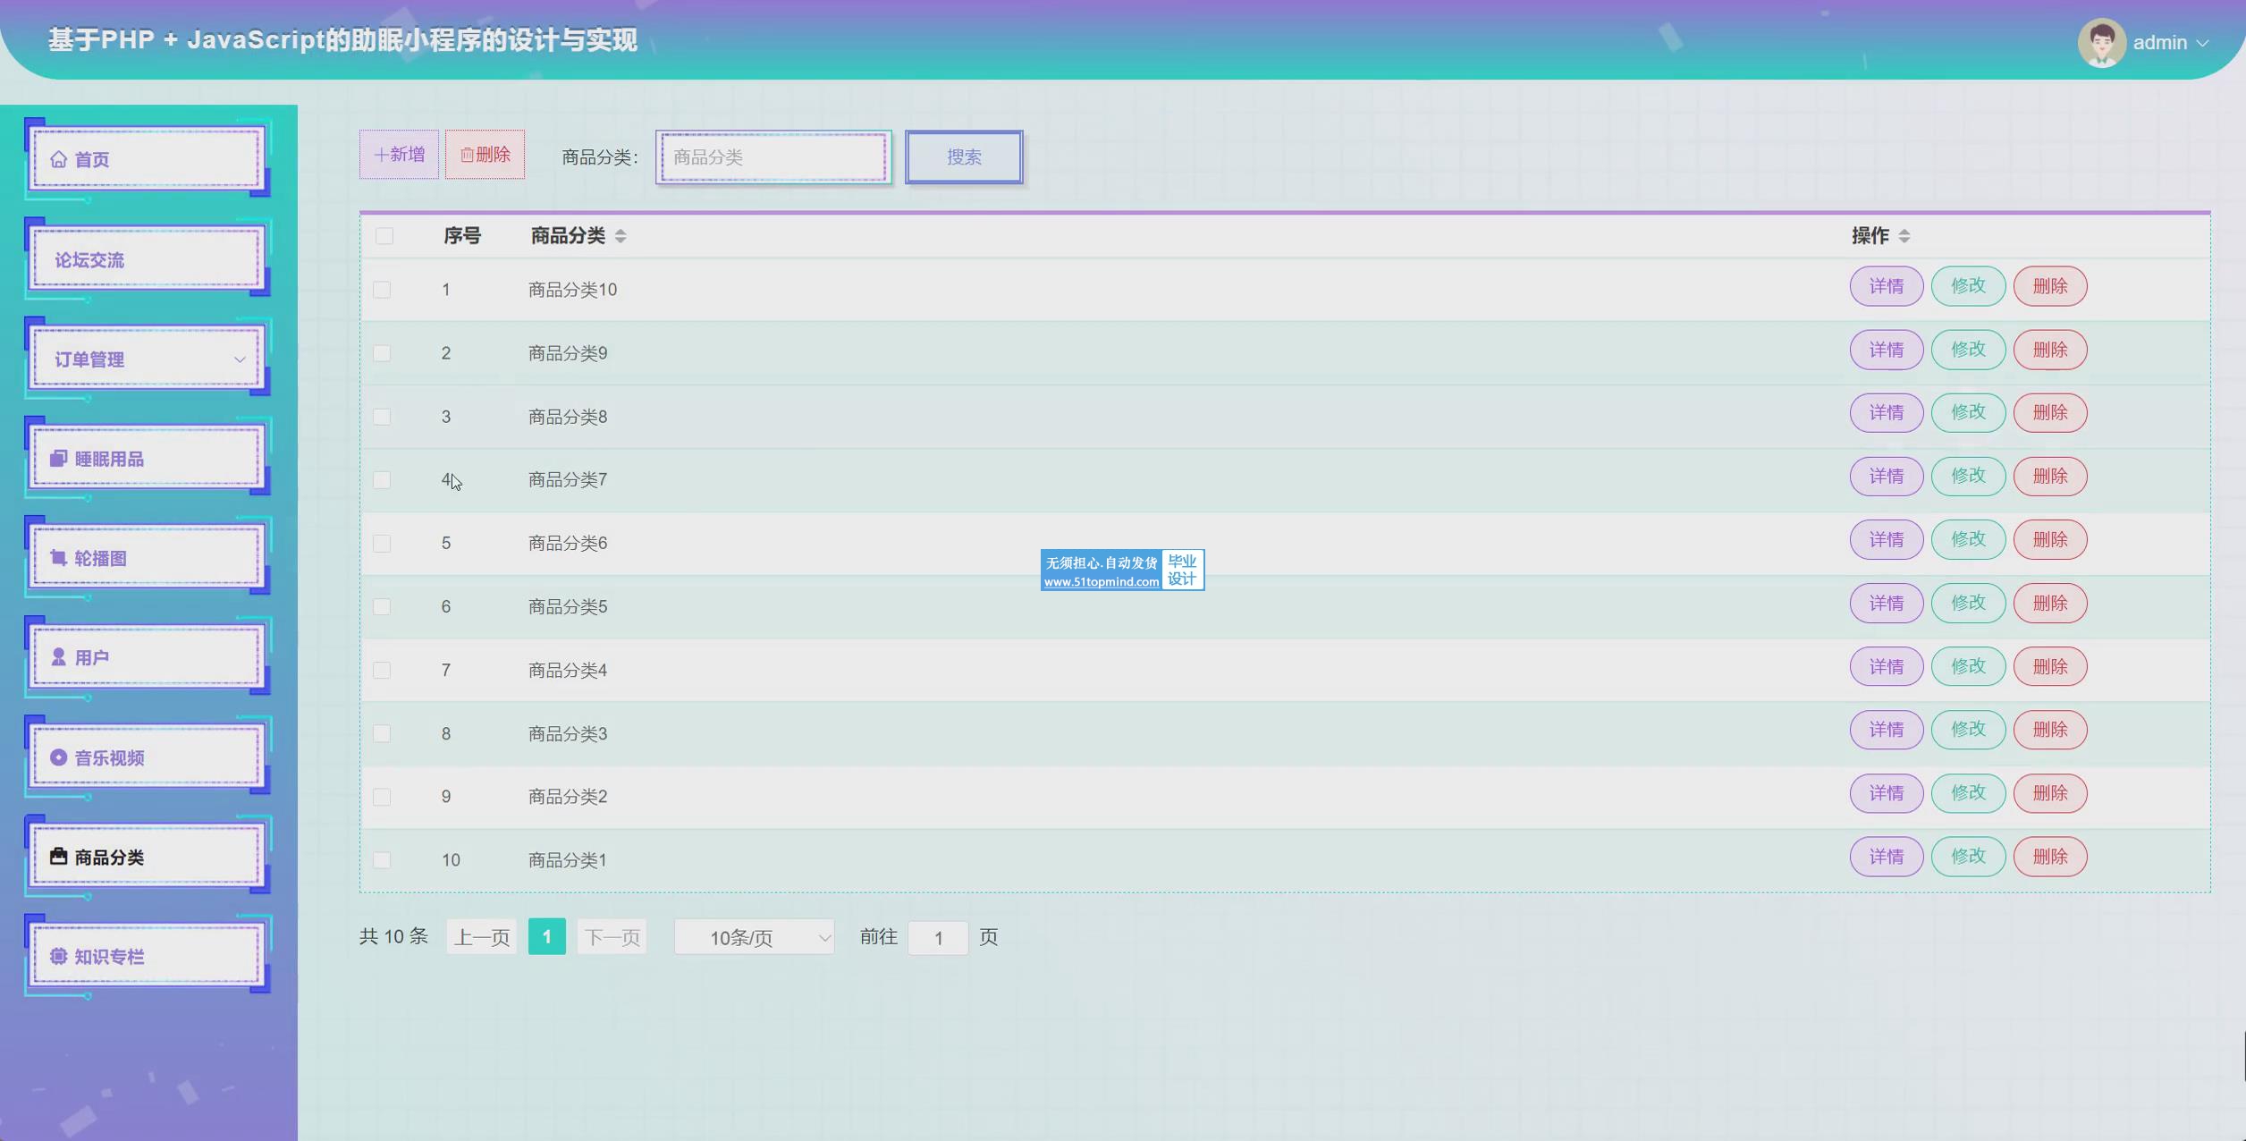Click the +新增 button
Viewport: 2246px width, 1141px height.
pyautogui.click(x=399, y=155)
